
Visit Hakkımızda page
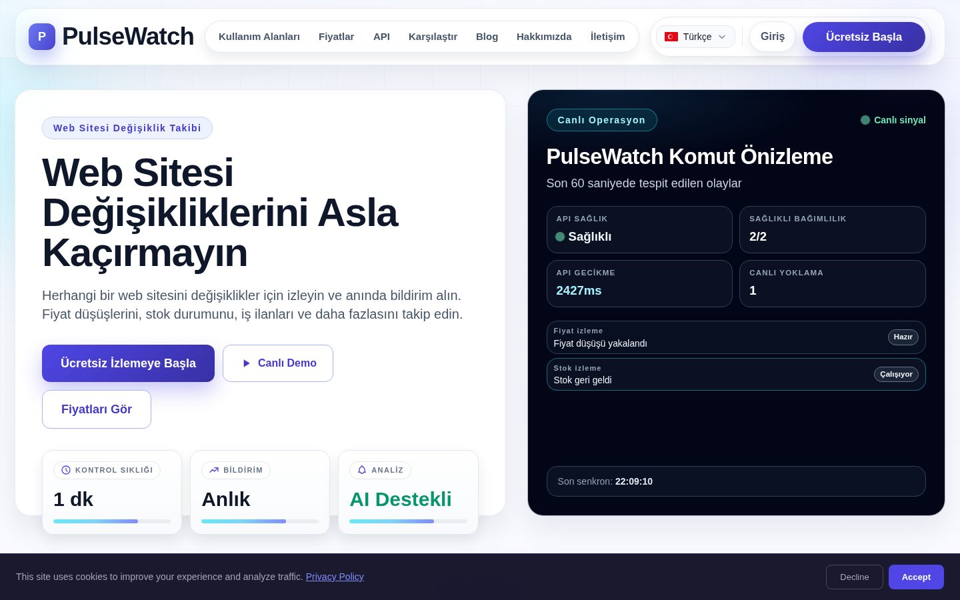pyautogui.click(x=544, y=37)
